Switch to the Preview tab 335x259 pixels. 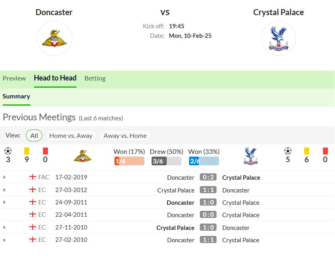point(14,78)
